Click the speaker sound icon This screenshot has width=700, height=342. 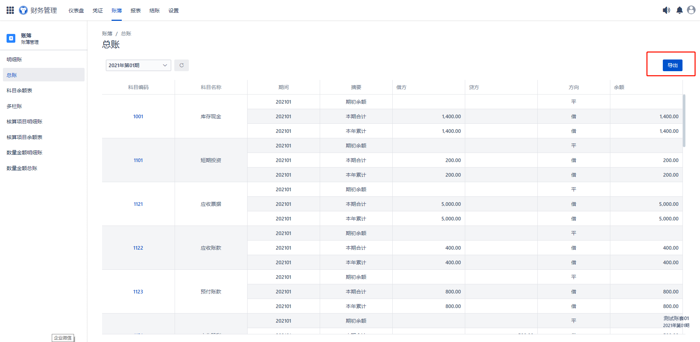point(666,10)
